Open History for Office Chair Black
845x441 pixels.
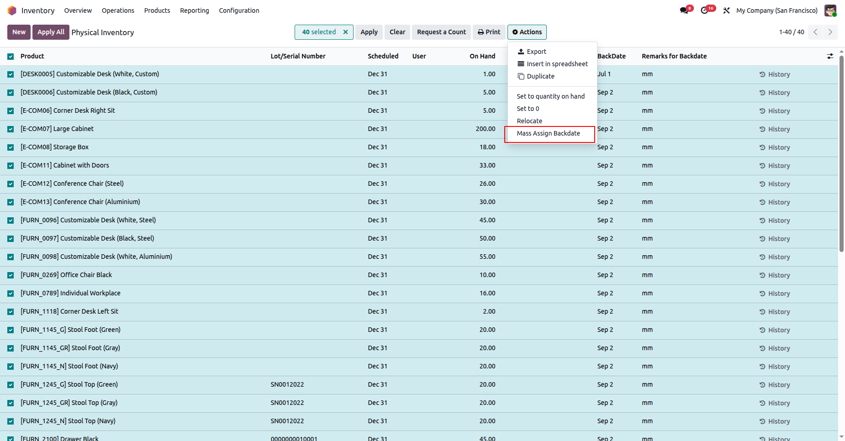775,275
